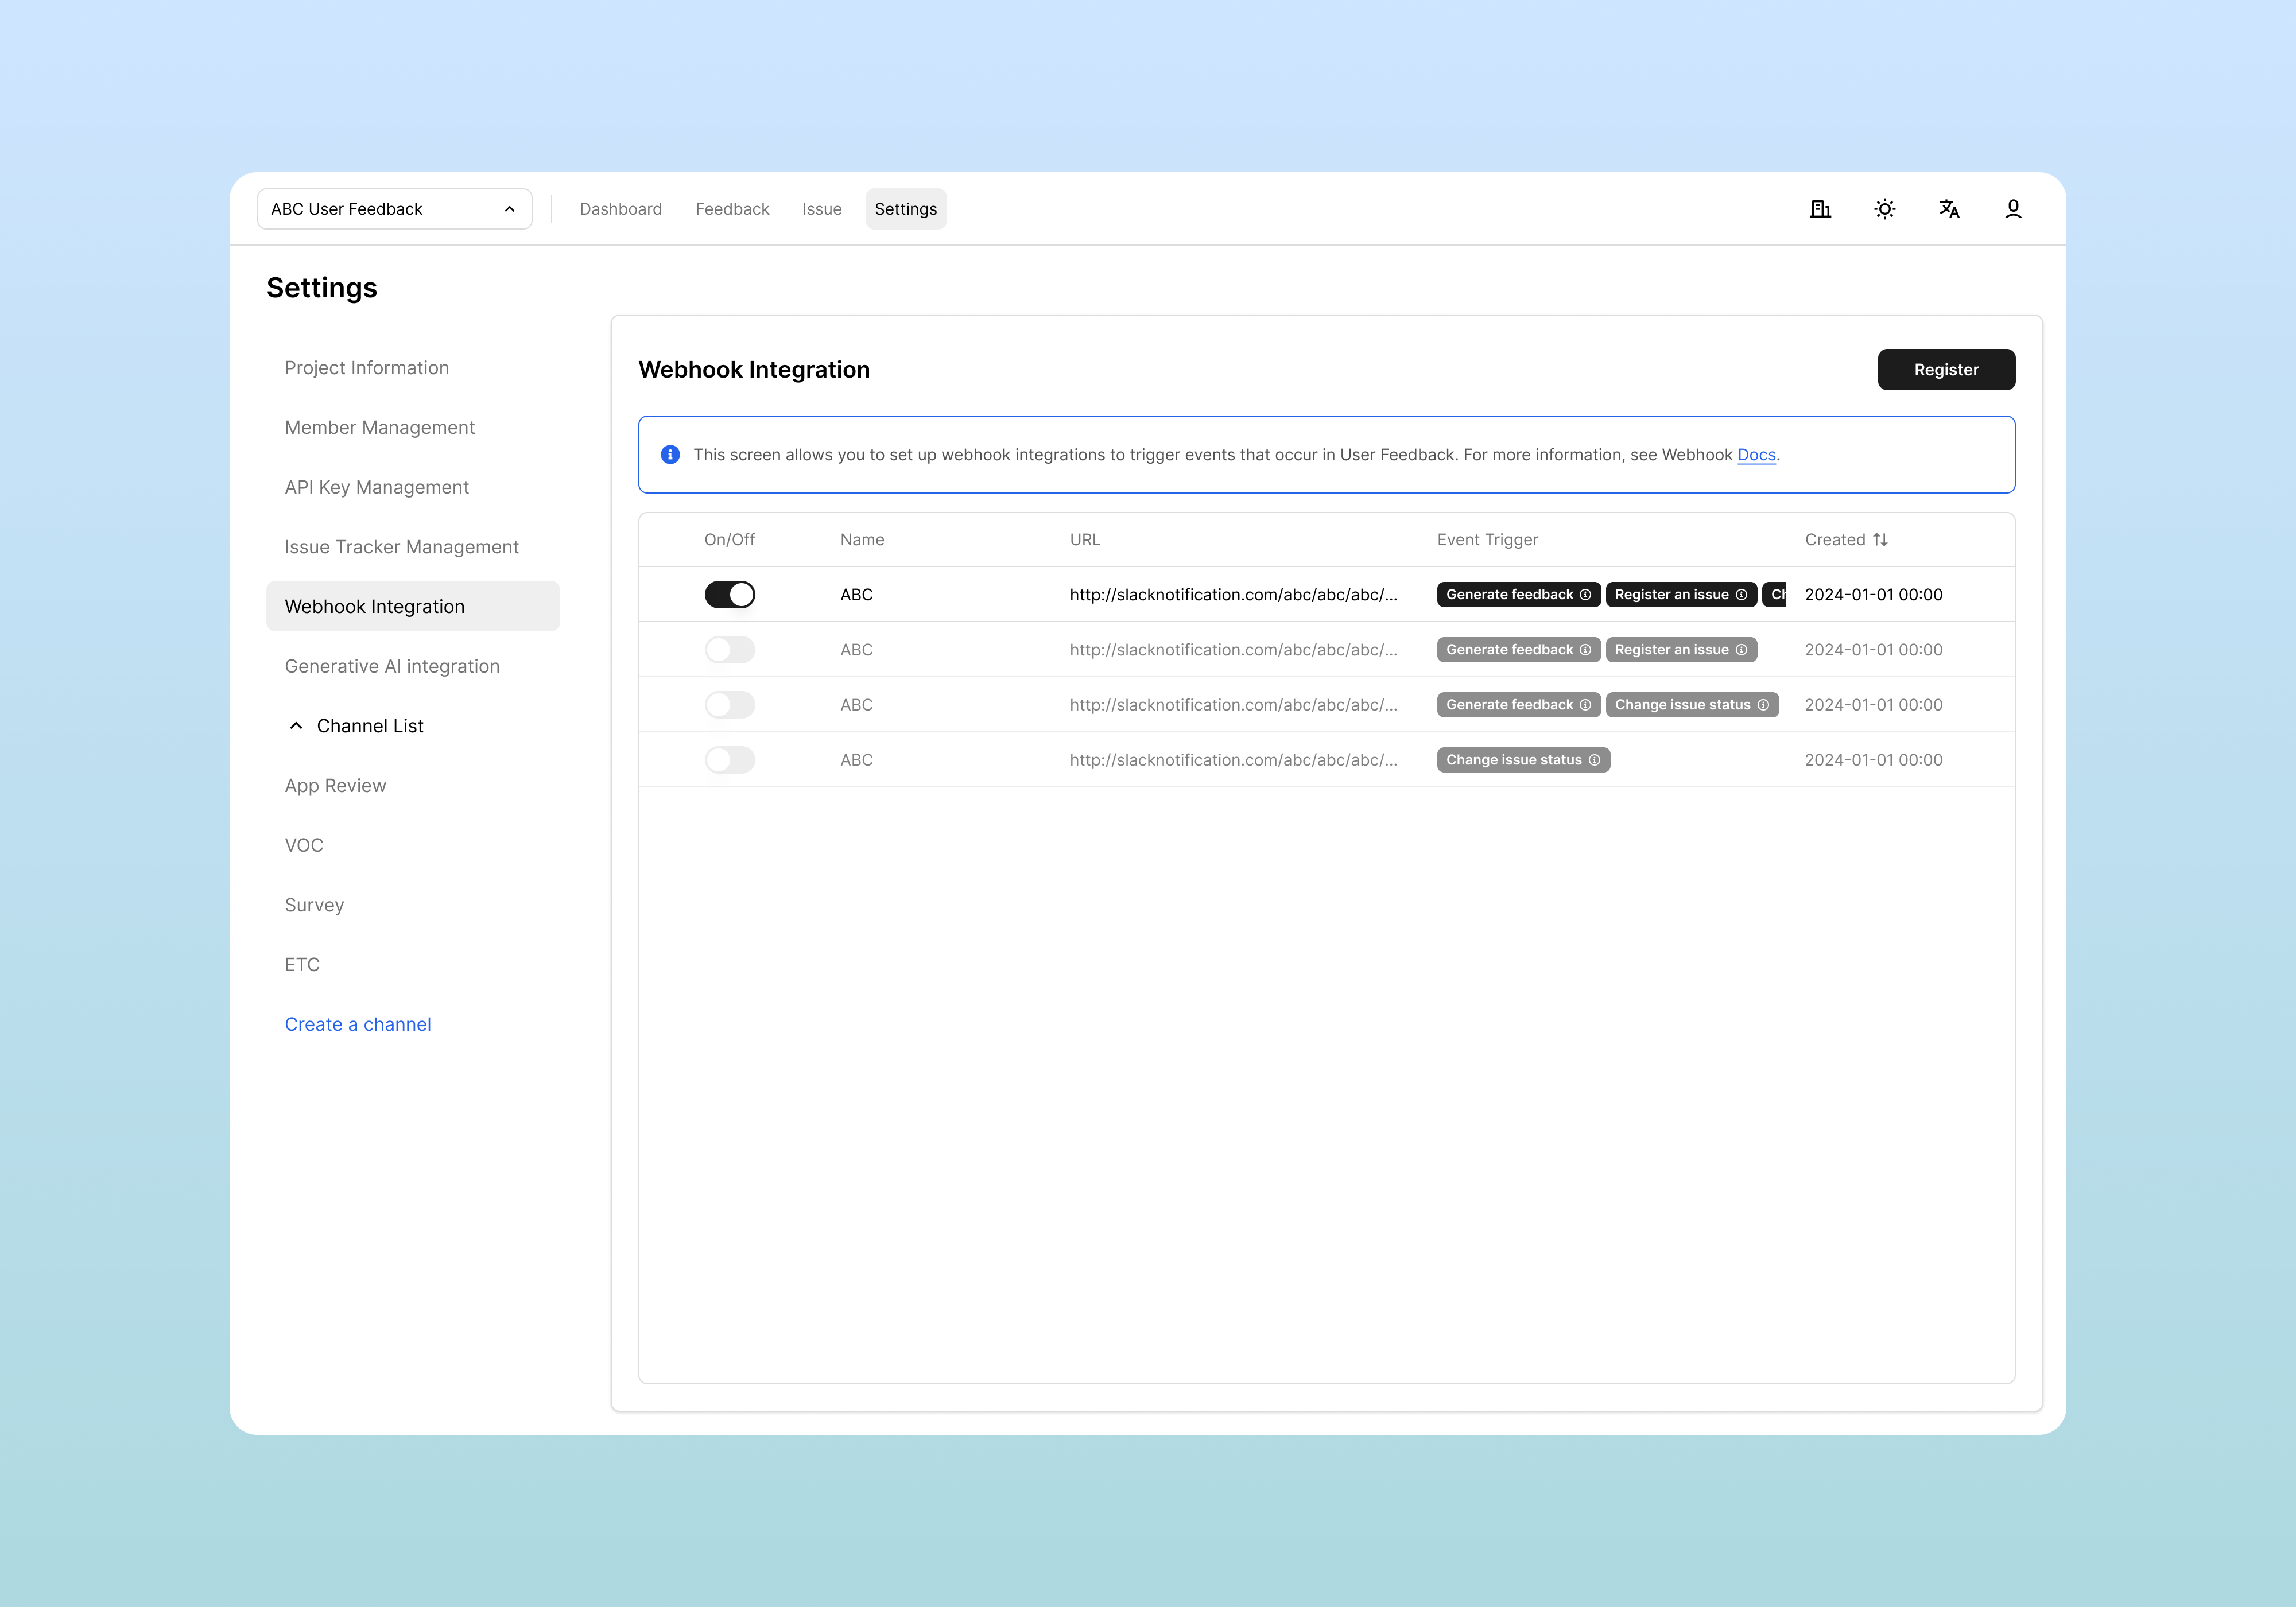The image size is (2296, 1607).
Task: Toggle the light/dark theme sun icon
Action: [x=1884, y=209]
